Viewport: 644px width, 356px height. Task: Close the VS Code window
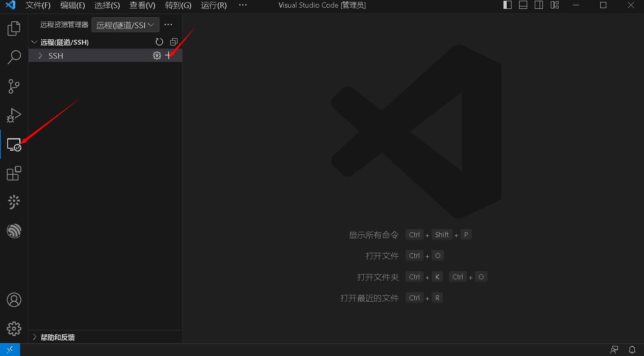tap(631, 5)
